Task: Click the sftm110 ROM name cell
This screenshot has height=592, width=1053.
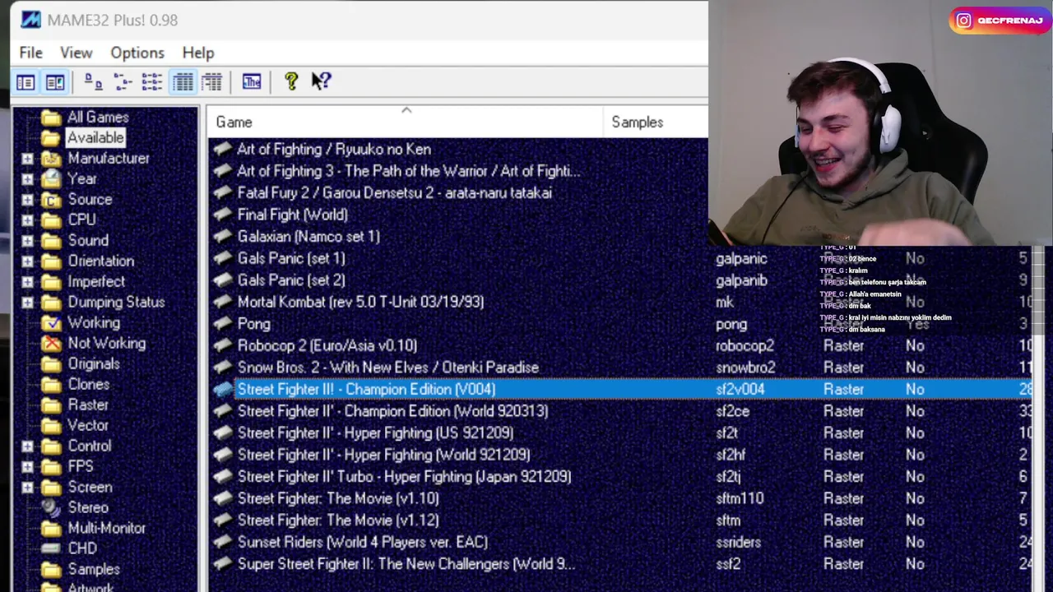Action: [739, 498]
